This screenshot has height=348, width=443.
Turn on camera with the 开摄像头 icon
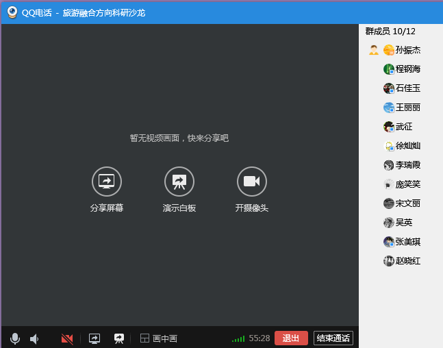(x=251, y=182)
